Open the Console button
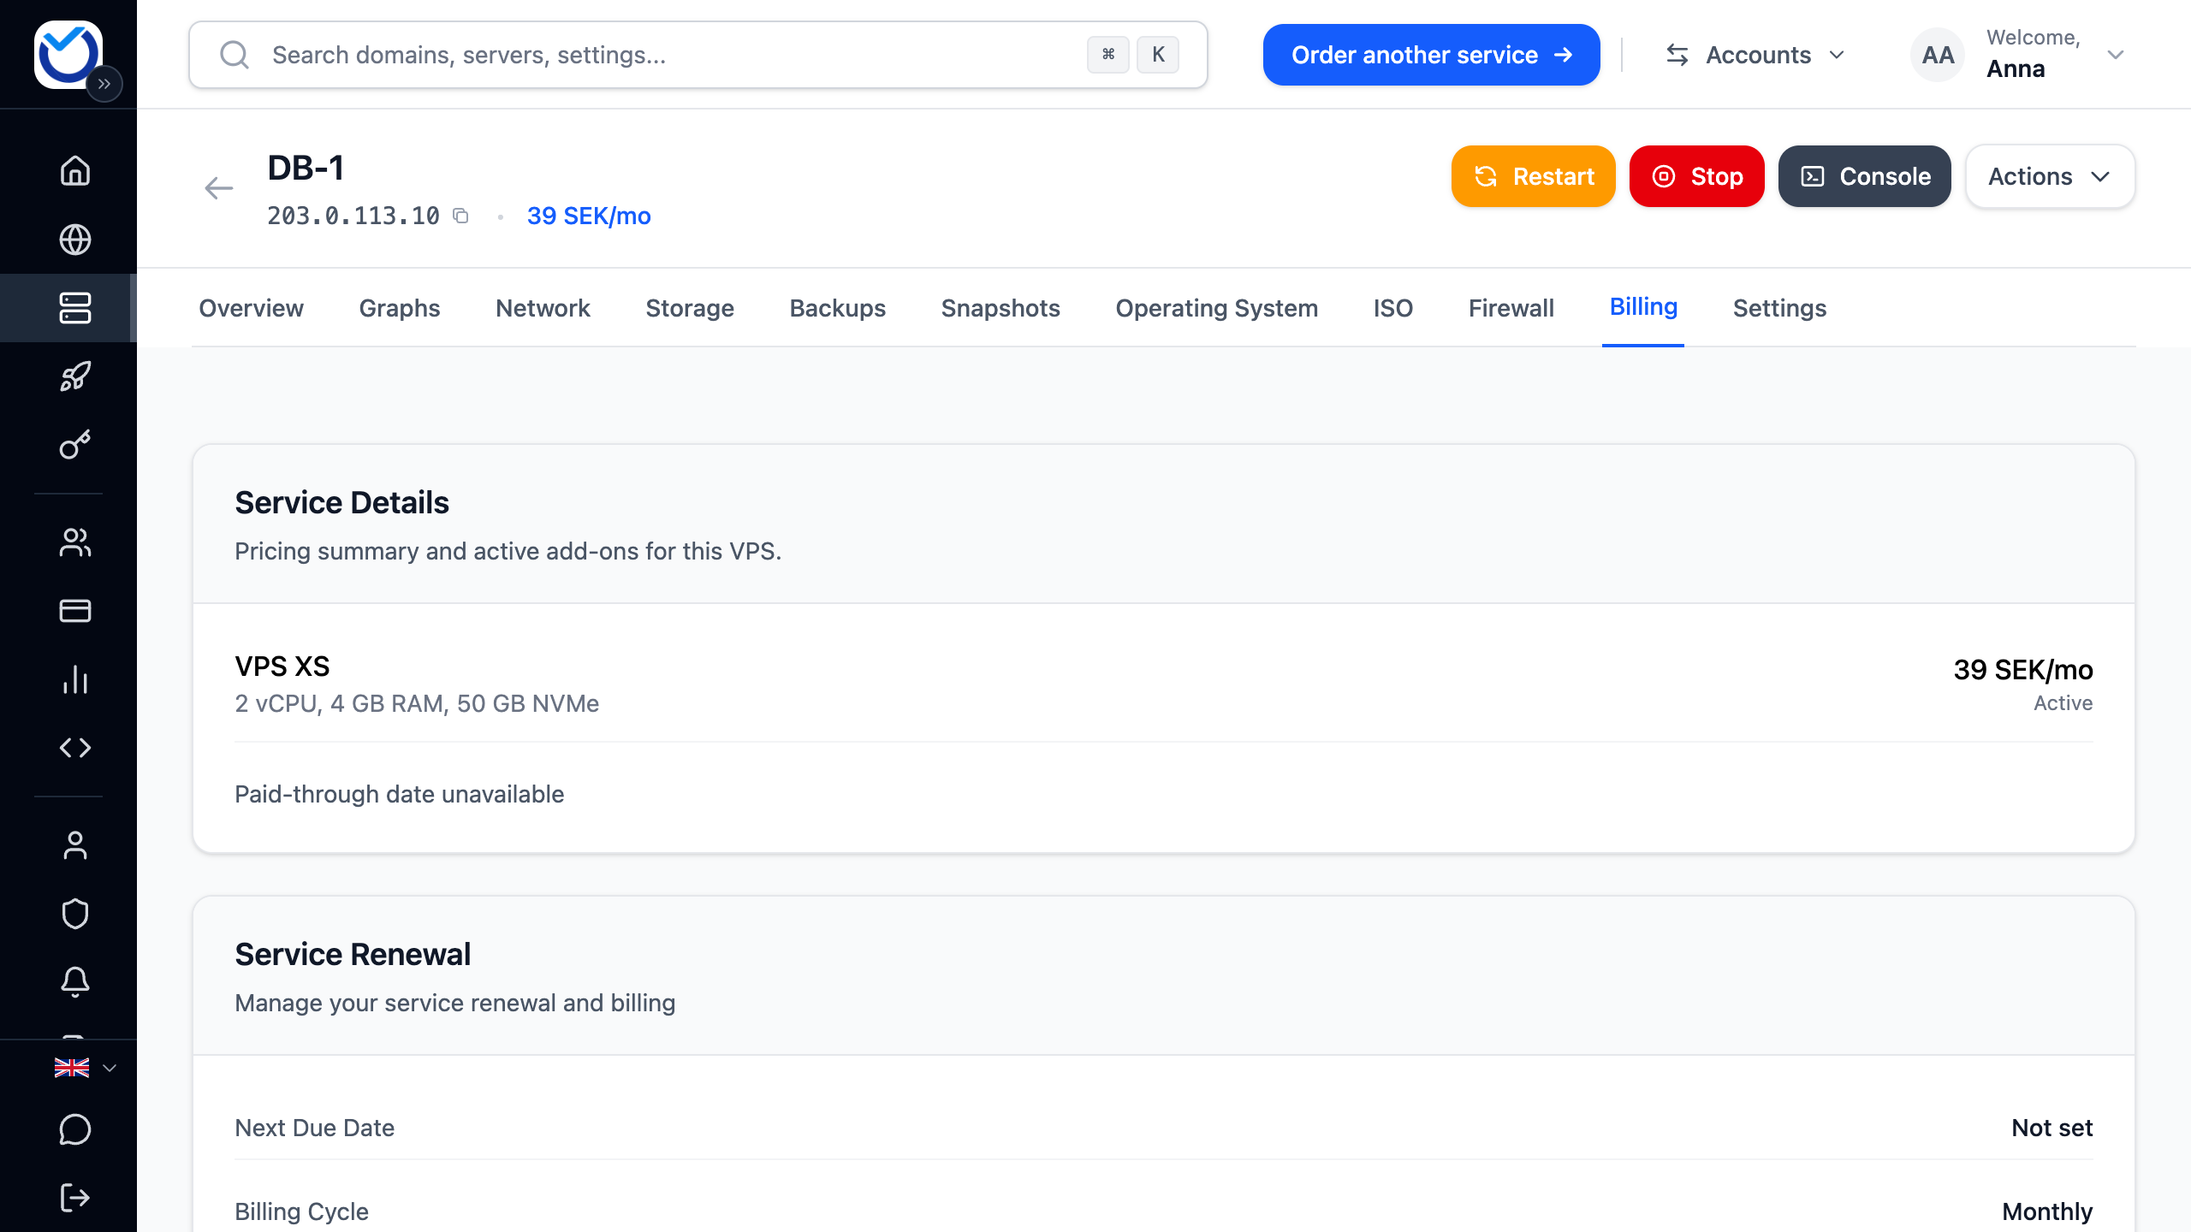 pos(1865,176)
